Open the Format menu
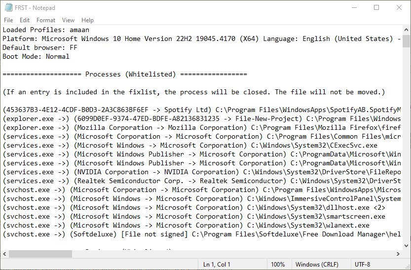 point(46,20)
